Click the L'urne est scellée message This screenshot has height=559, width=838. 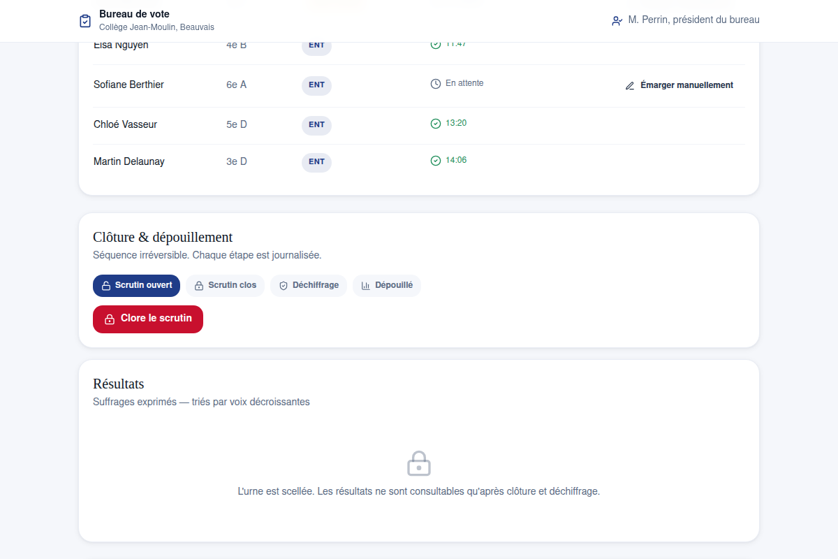coord(419,491)
